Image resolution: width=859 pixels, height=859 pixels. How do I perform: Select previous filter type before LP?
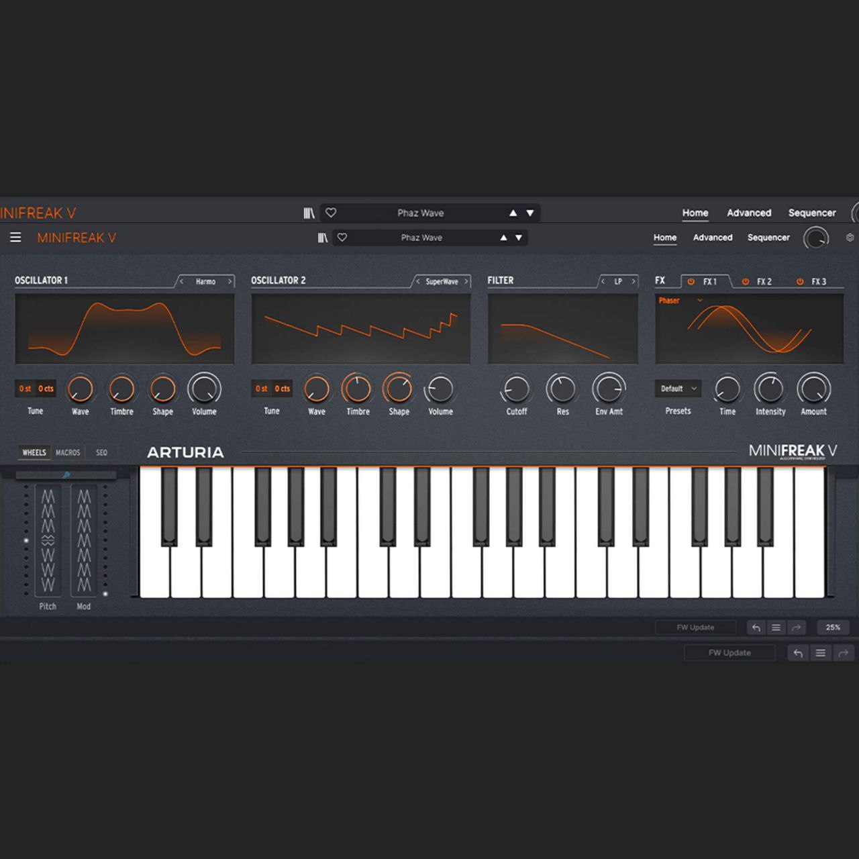coord(603,282)
